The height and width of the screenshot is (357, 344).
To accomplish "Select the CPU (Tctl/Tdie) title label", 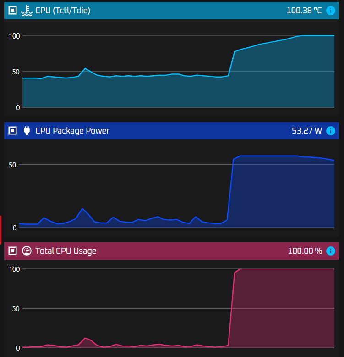I will 63,10.
